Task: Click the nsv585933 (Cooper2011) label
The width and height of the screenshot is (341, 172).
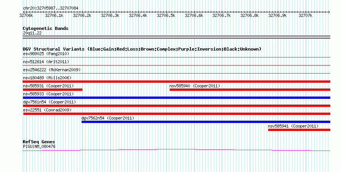Action: 48,94
